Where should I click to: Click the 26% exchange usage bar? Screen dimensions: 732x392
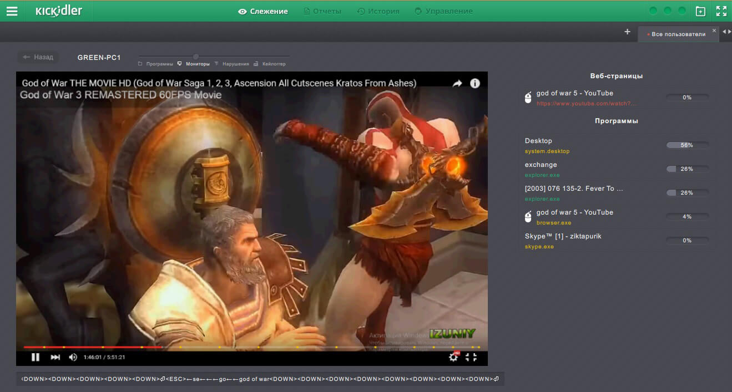click(x=687, y=169)
